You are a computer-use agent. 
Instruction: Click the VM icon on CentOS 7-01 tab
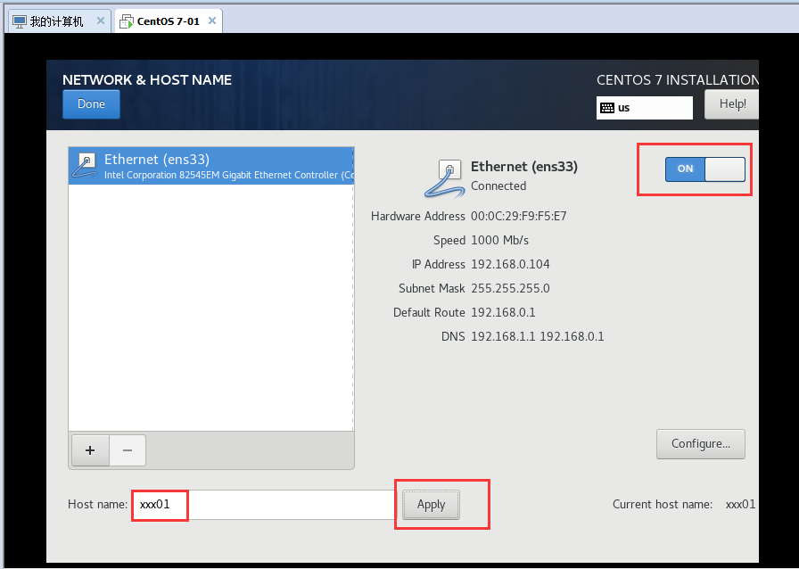tap(127, 21)
